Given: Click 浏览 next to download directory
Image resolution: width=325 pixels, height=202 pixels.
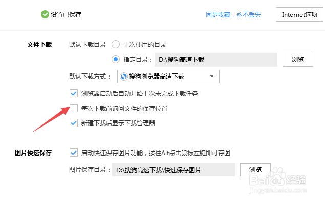Looking at the screenshot, I should pos(298,60).
